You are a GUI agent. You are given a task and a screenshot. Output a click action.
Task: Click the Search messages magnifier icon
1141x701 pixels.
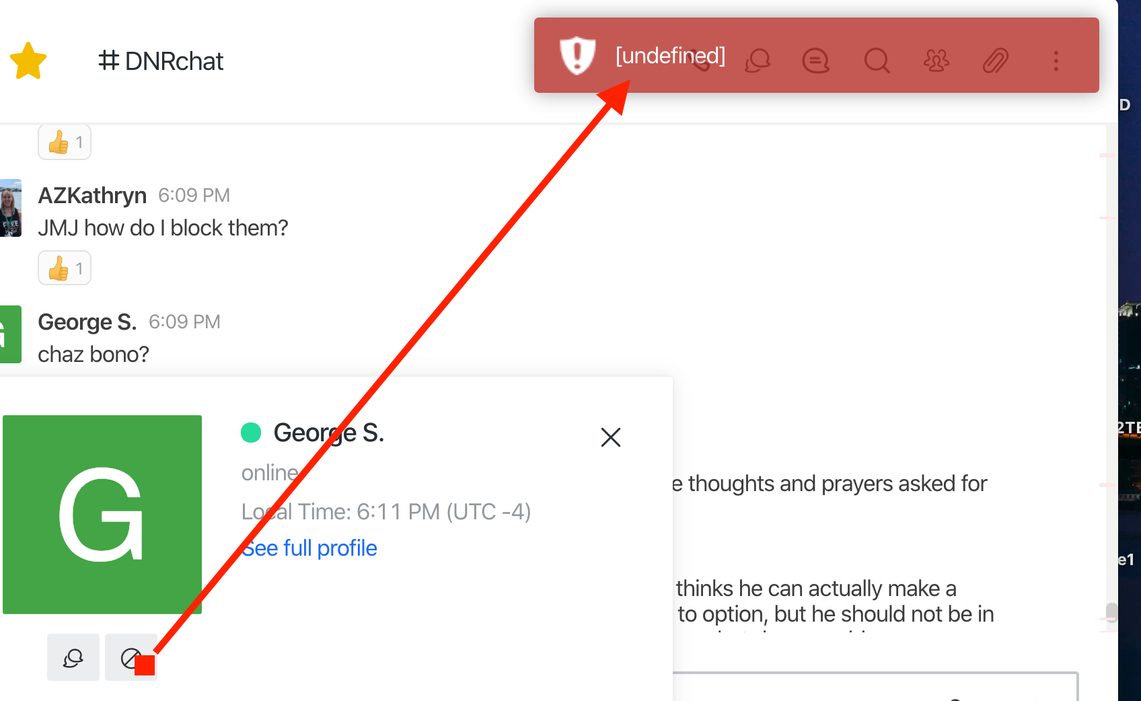(x=877, y=61)
